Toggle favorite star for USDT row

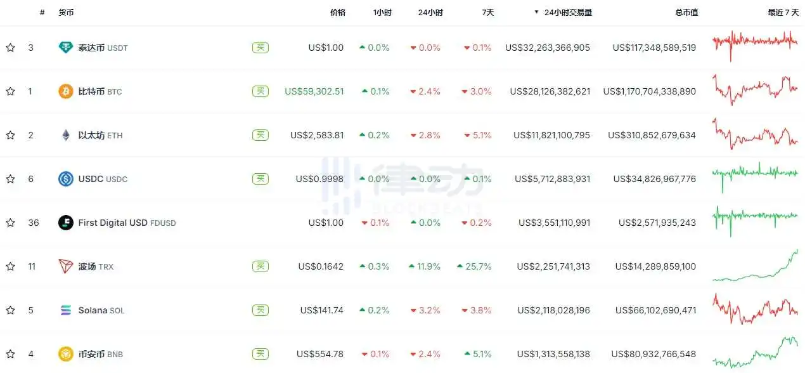point(10,48)
